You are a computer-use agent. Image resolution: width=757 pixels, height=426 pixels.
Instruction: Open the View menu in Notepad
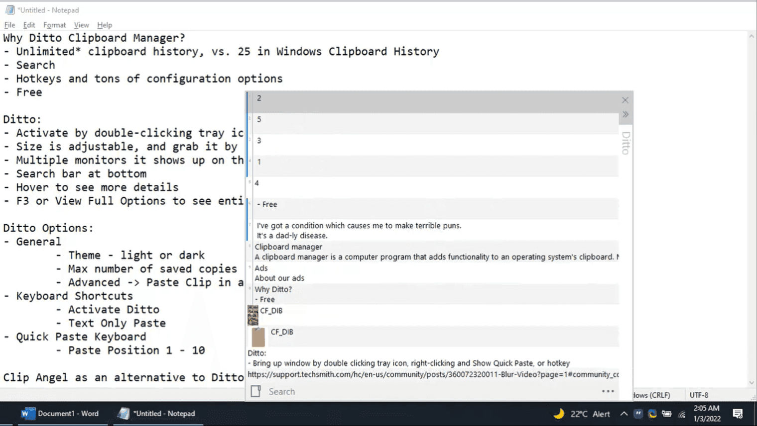tap(81, 25)
